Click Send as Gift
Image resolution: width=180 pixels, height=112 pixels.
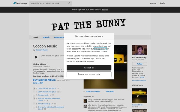pyautogui.click(x=38, y=83)
